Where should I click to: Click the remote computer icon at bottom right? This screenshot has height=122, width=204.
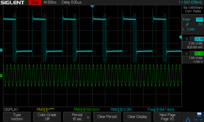click(199, 114)
